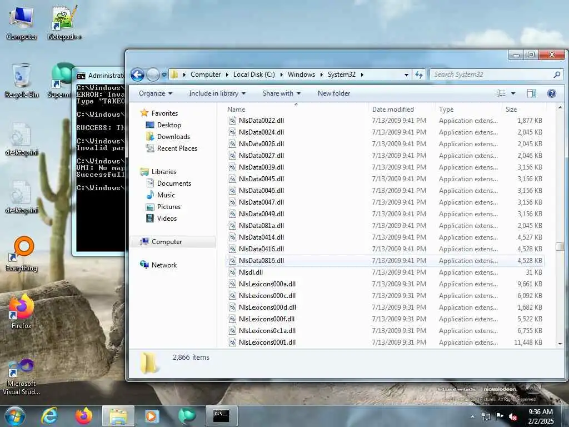
Task: Go back with the Explorer Back arrow
Action: click(137, 75)
